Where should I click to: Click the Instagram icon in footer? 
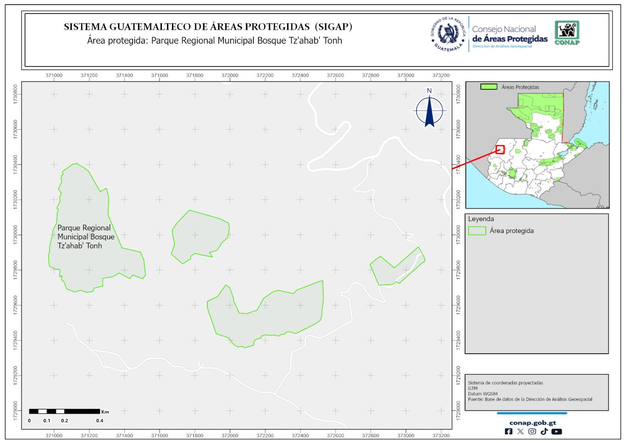[532, 432]
